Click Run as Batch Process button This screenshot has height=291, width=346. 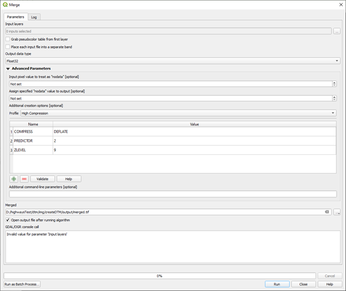click(22, 284)
